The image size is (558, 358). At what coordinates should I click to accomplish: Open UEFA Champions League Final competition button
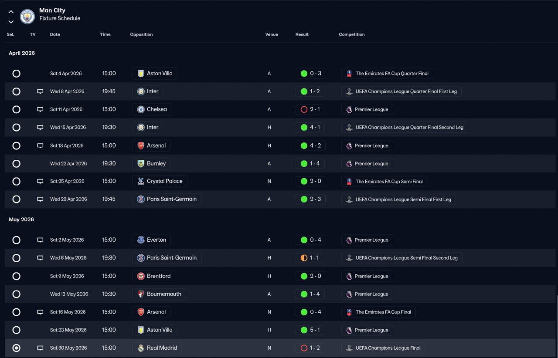(383, 348)
